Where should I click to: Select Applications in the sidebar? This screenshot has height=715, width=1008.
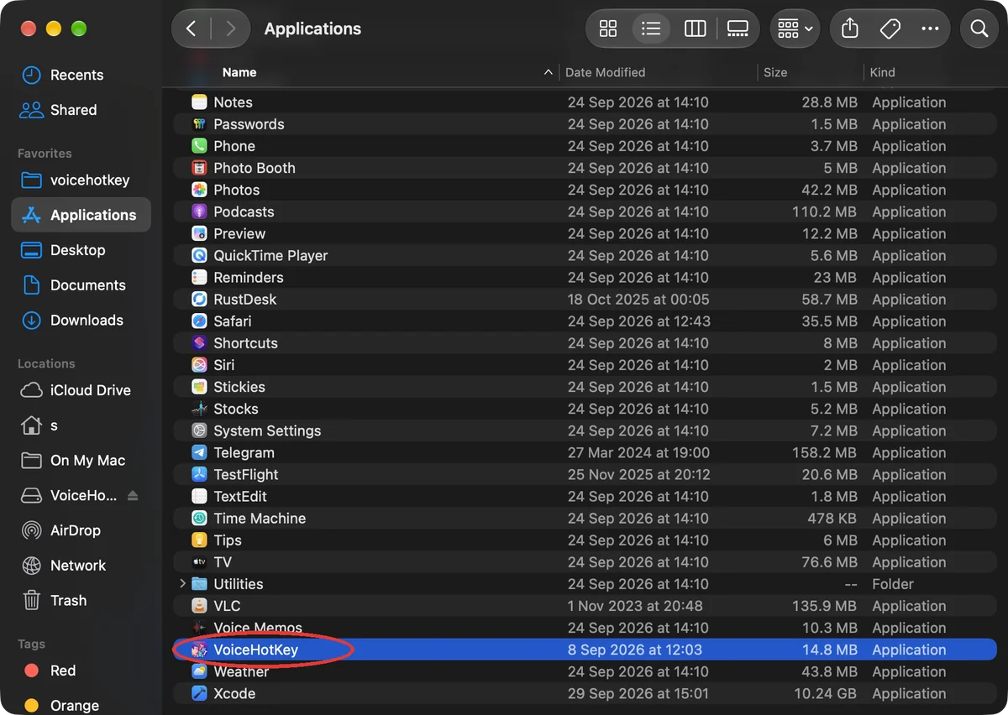[x=81, y=215]
